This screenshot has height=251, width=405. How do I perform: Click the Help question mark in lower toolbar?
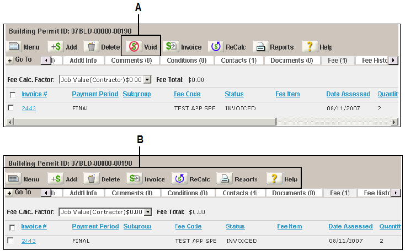pyautogui.click(x=274, y=178)
